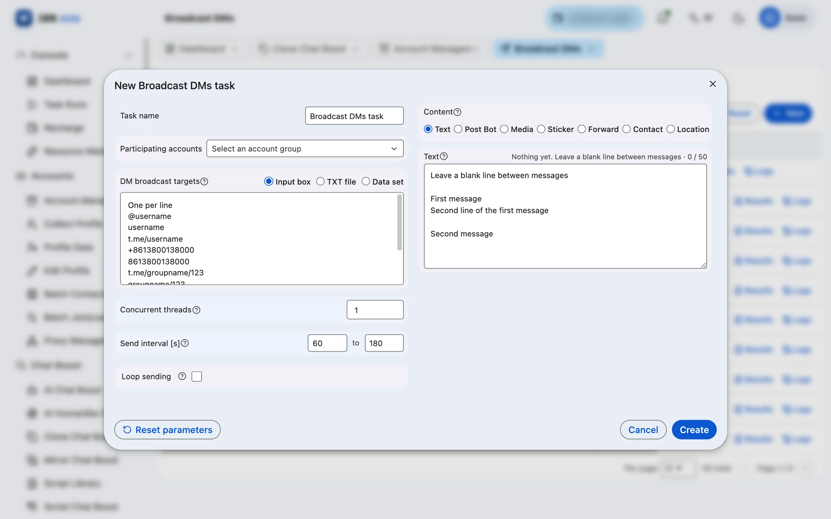Click the targets box scrollbar
Screen dimensions: 831x519
399,222
